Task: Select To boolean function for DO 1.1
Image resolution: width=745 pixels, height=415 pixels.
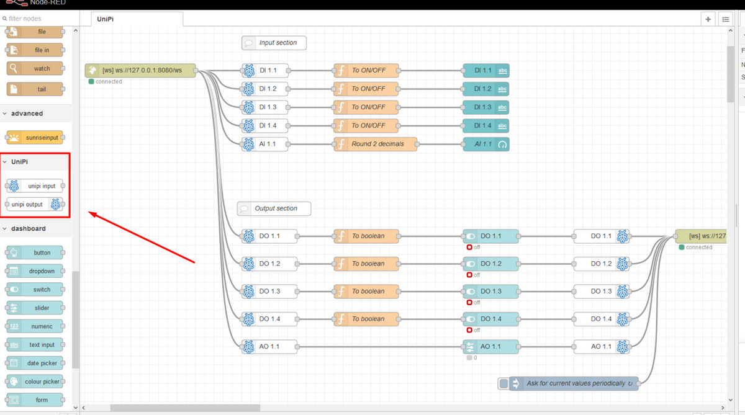Action: point(366,236)
